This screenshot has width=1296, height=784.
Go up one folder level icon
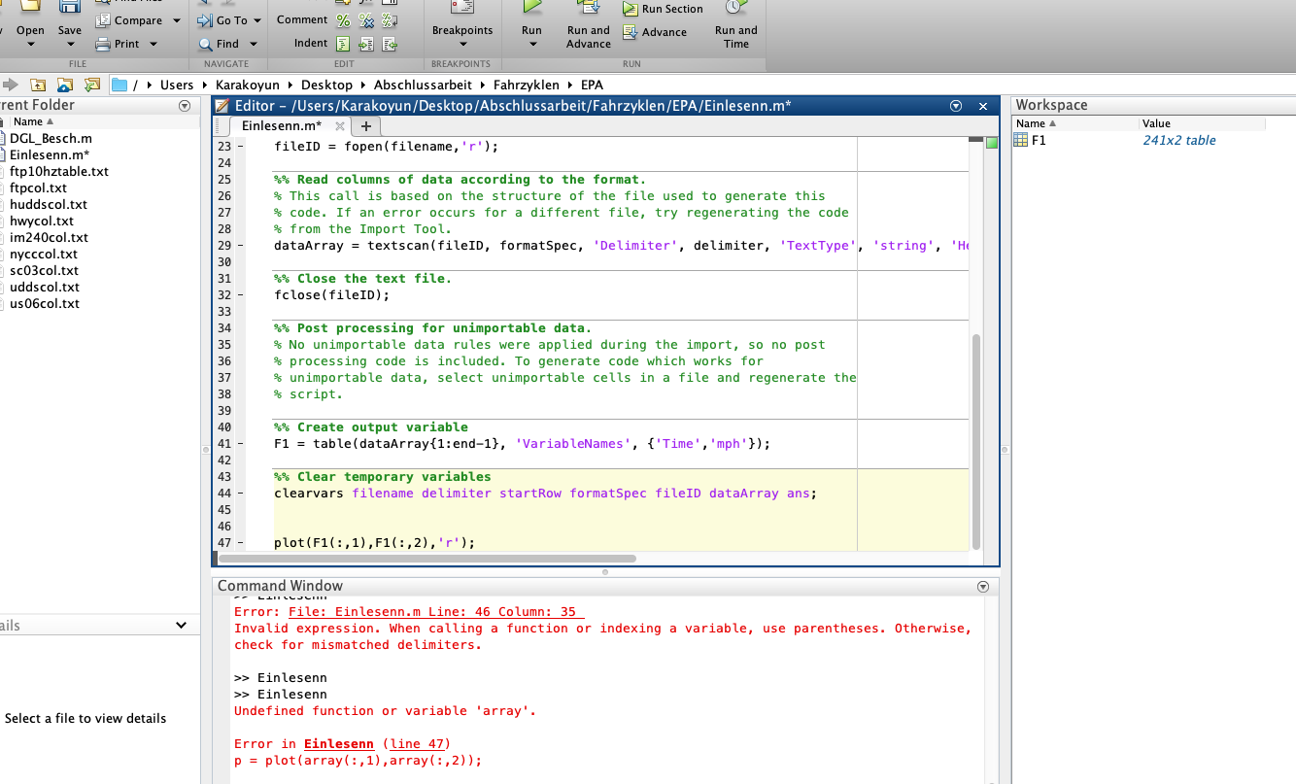39,85
